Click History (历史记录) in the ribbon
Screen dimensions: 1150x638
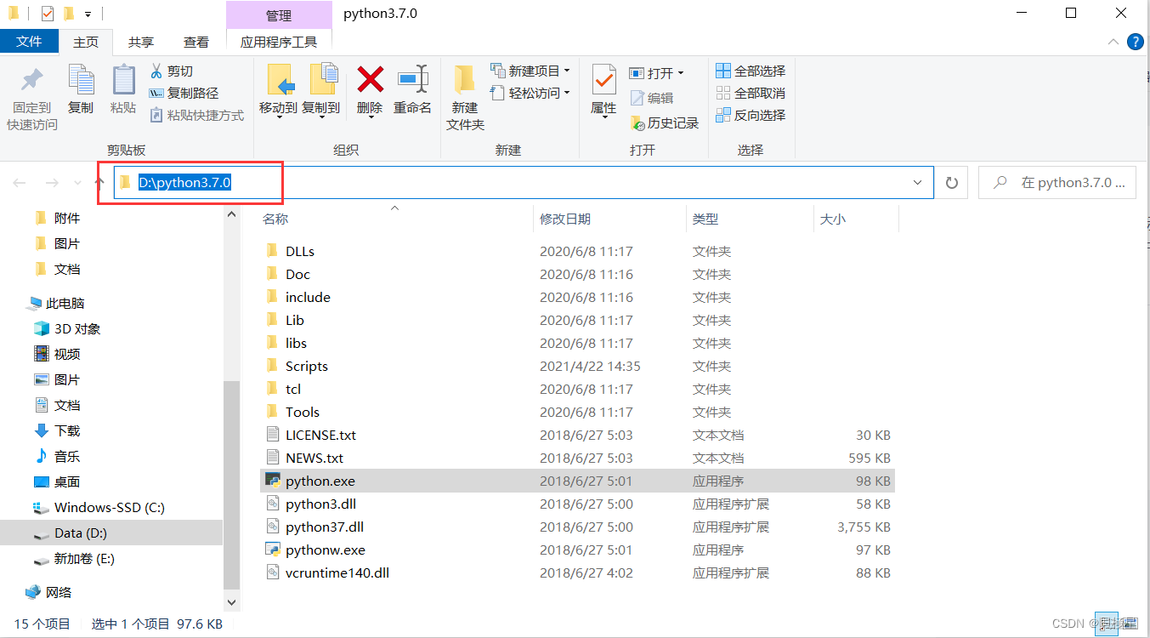(x=665, y=122)
